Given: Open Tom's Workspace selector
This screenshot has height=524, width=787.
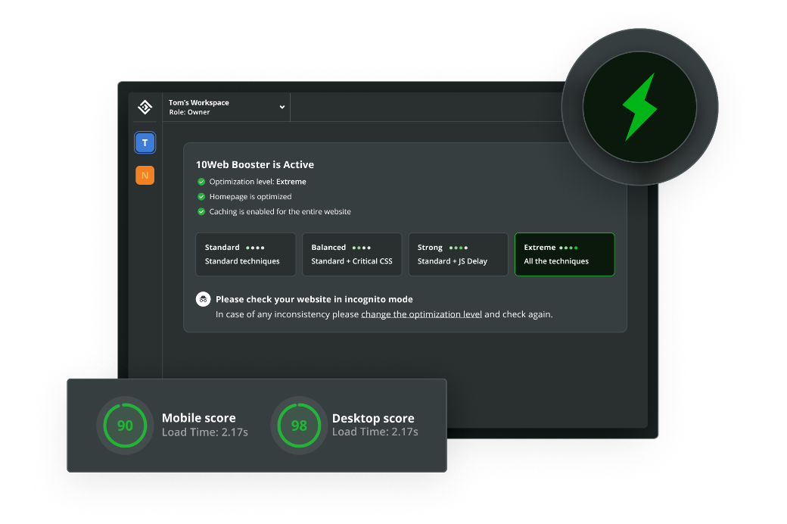Looking at the screenshot, I should [x=226, y=107].
